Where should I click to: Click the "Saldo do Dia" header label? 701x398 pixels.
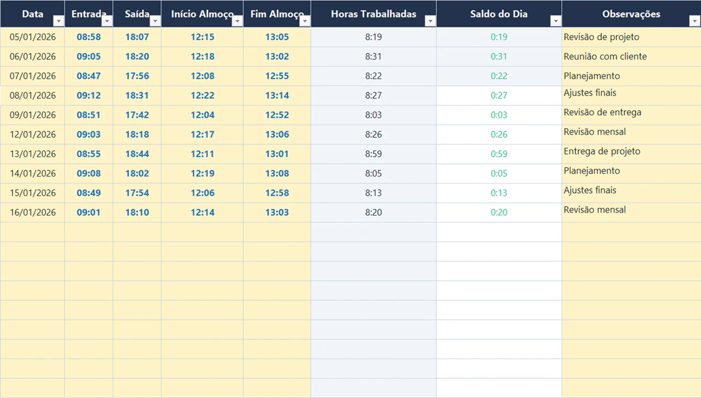coord(499,14)
